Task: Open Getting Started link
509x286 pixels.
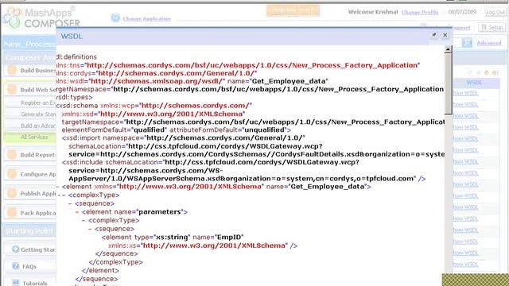Action: [38, 249]
